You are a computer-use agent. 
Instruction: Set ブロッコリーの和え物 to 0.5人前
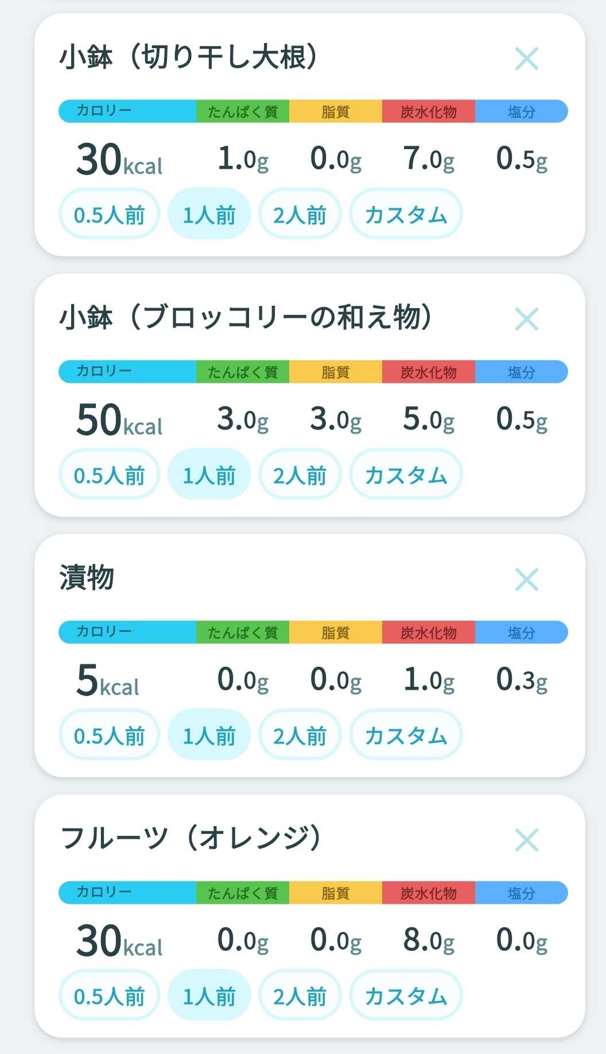[109, 475]
